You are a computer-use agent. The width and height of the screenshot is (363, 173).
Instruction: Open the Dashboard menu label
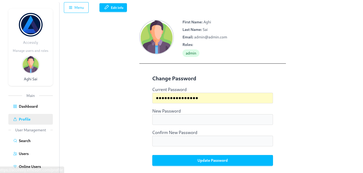click(x=28, y=106)
